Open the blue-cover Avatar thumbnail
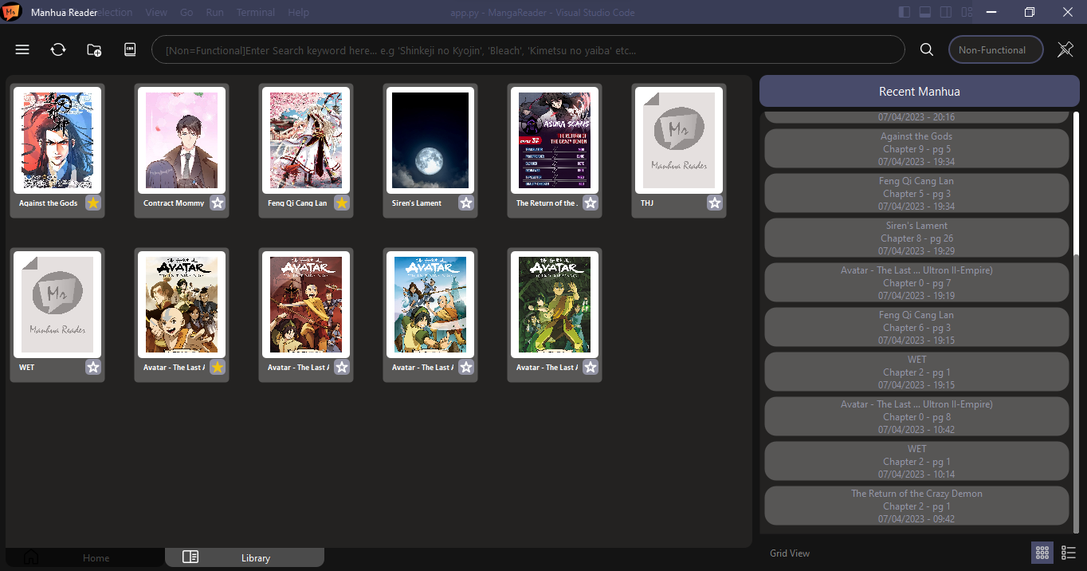This screenshot has width=1087, height=571. pyautogui.click(x=430, y=305)
